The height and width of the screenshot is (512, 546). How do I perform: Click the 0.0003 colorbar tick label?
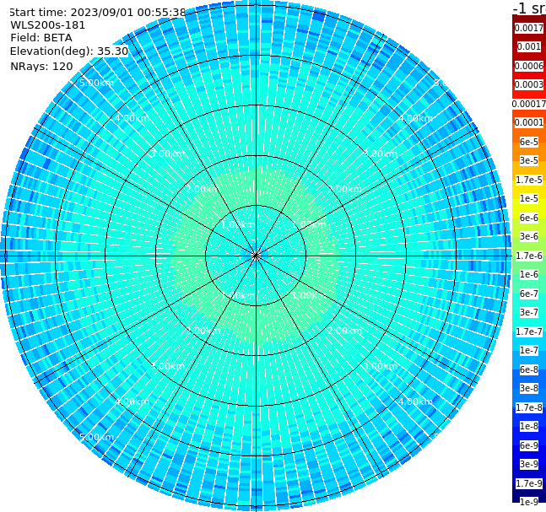click(x=529, y=84)
